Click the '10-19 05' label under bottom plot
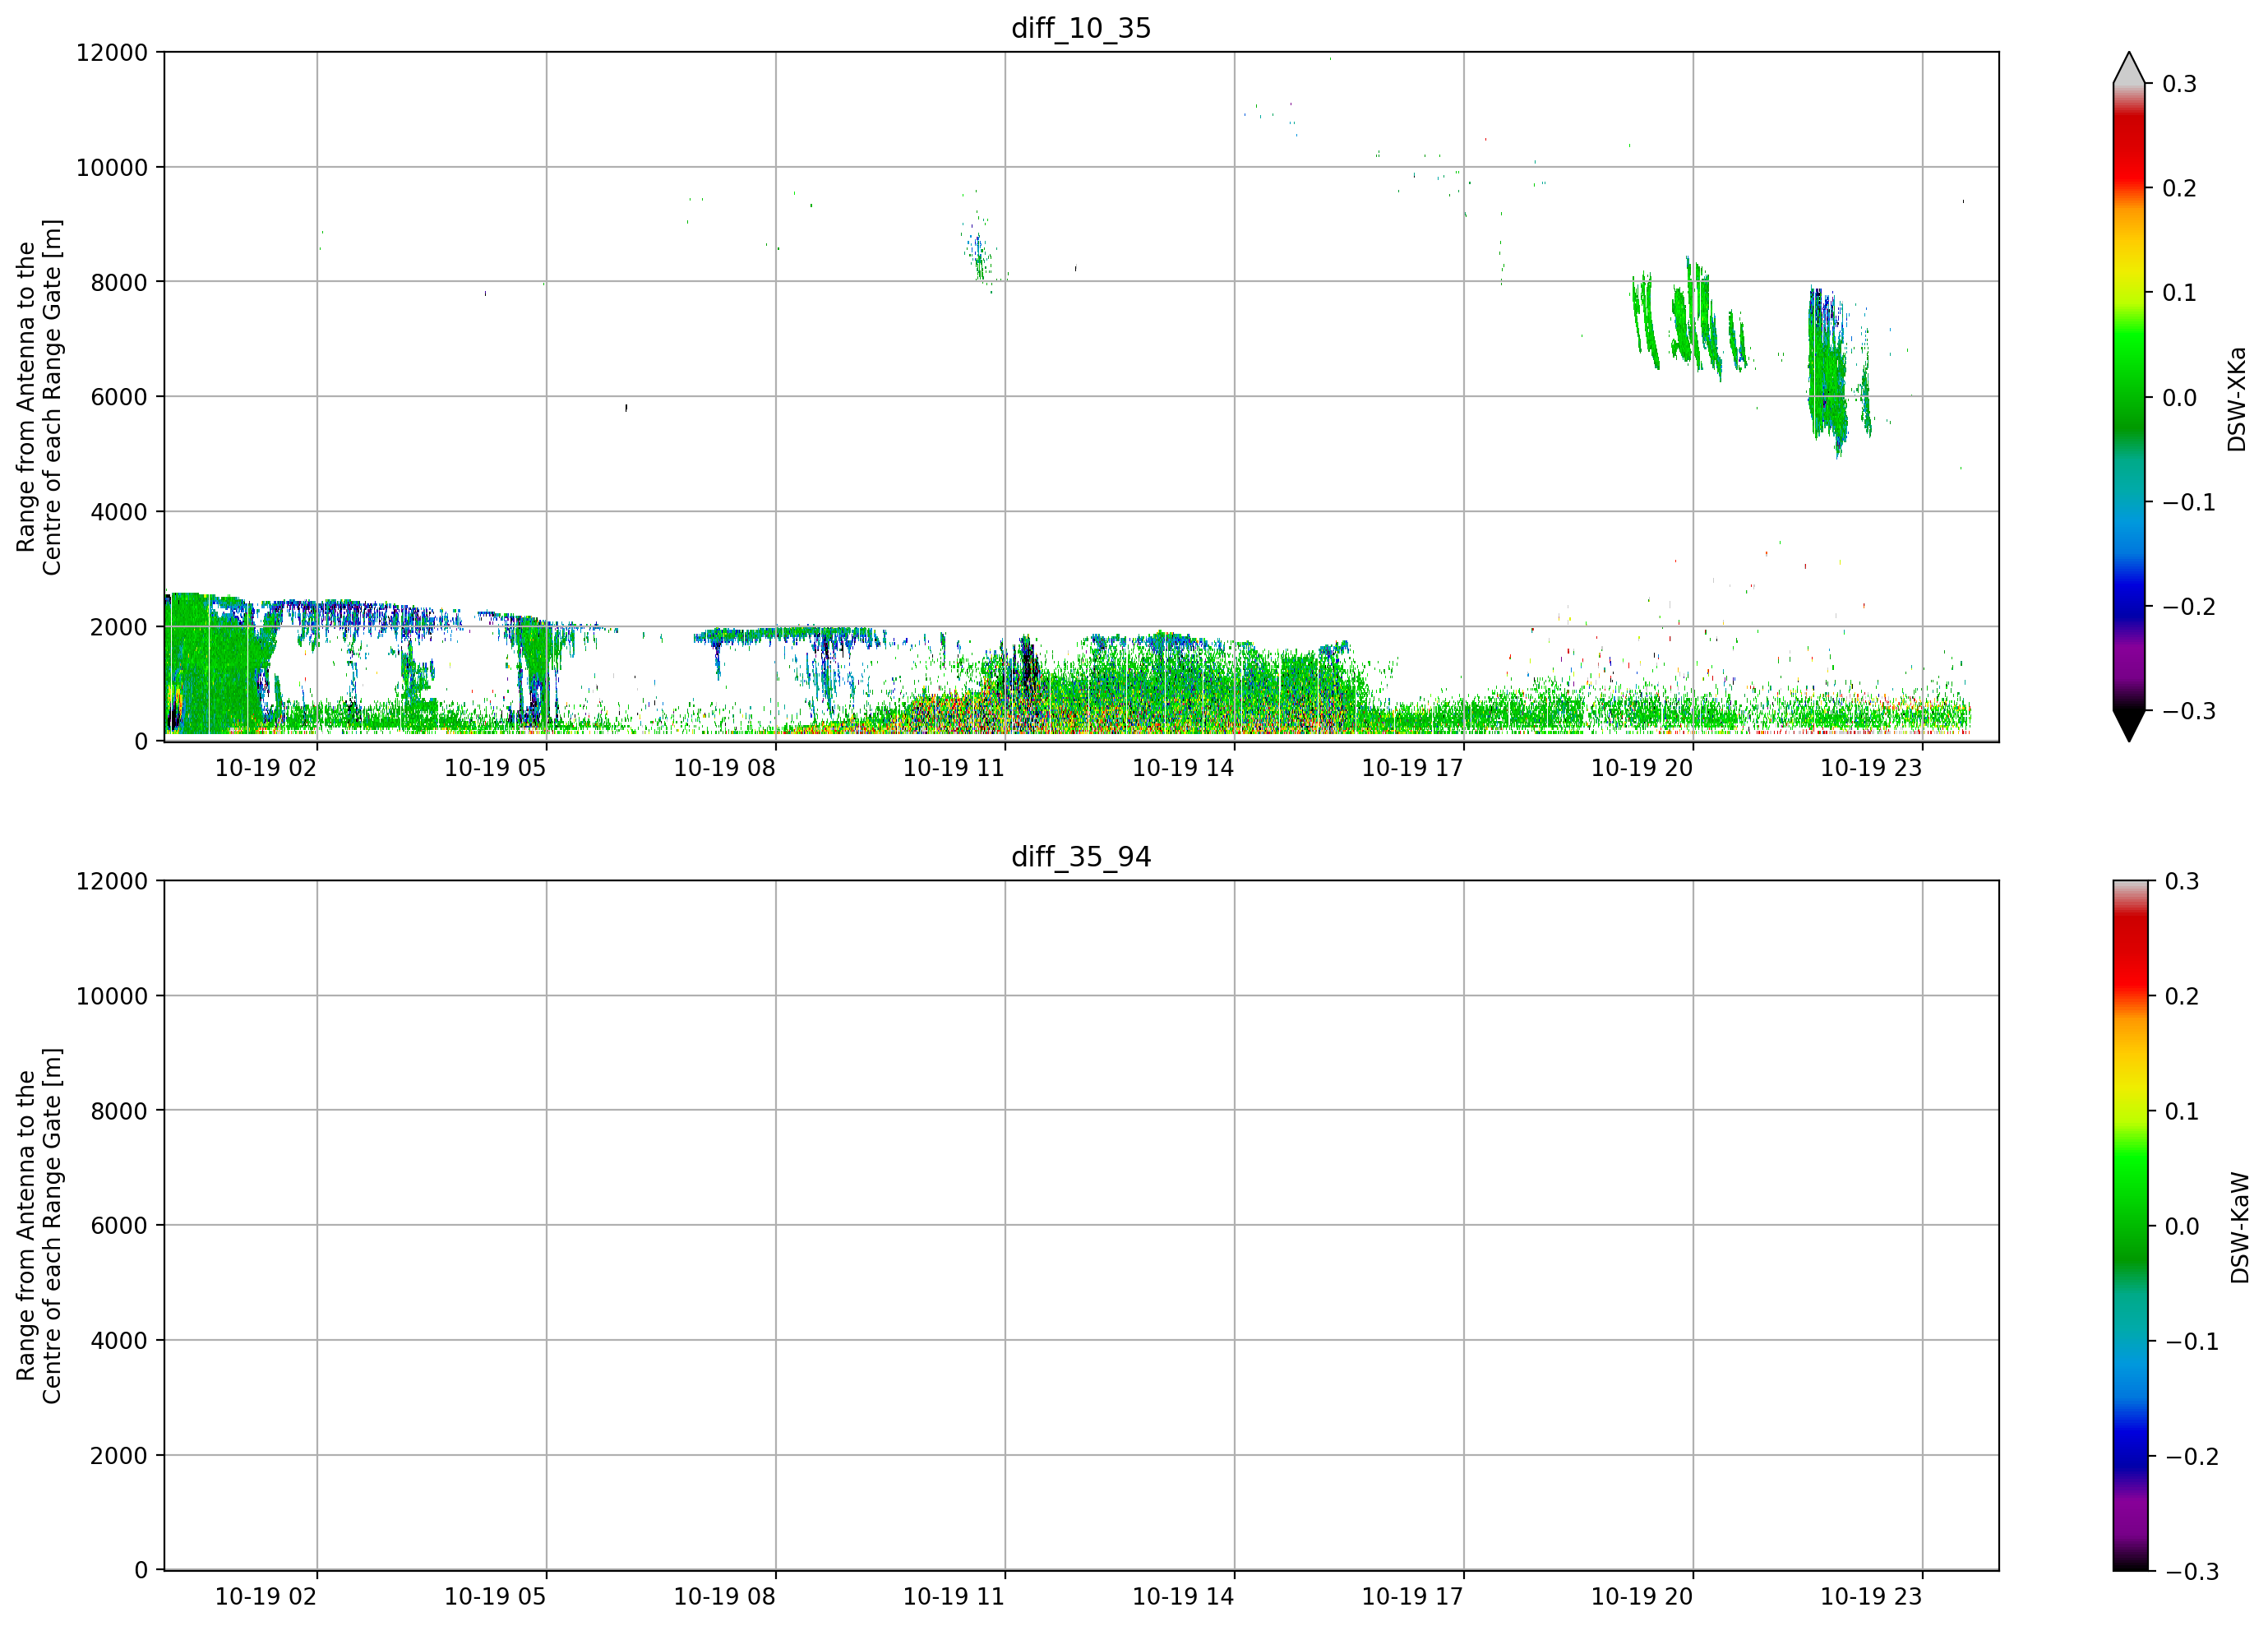 point(495,1597)
